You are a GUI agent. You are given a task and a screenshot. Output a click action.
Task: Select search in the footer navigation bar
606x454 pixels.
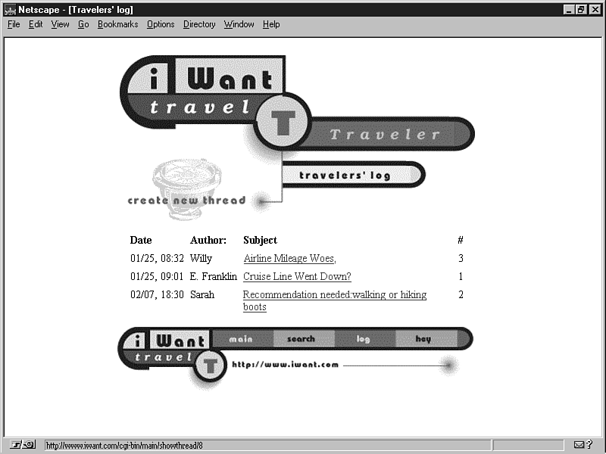pos(301,339)
